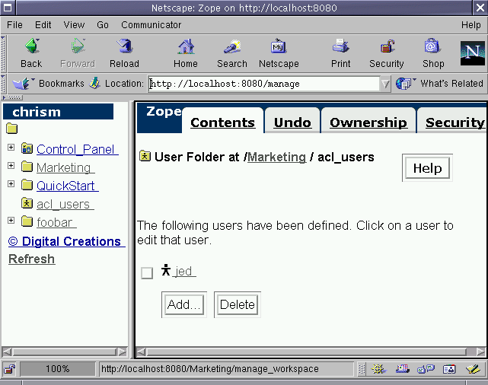Click the What's Related icon
Viewport: 488px width, 385px height.
pyautogui.click(x=404, y=84)
